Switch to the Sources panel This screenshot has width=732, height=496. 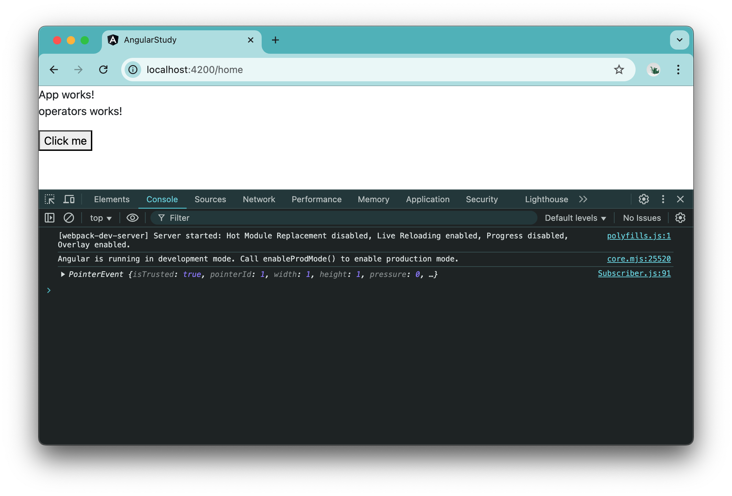(x=210, y=199)
